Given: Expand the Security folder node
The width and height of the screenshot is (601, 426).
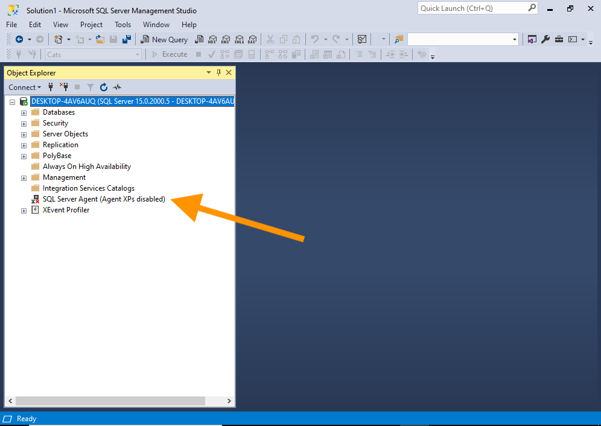Looking at the screenshot, I should [x=24, y=124].
